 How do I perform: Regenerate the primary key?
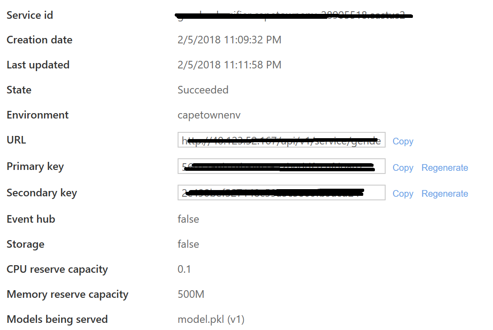[x=445, y=168]
